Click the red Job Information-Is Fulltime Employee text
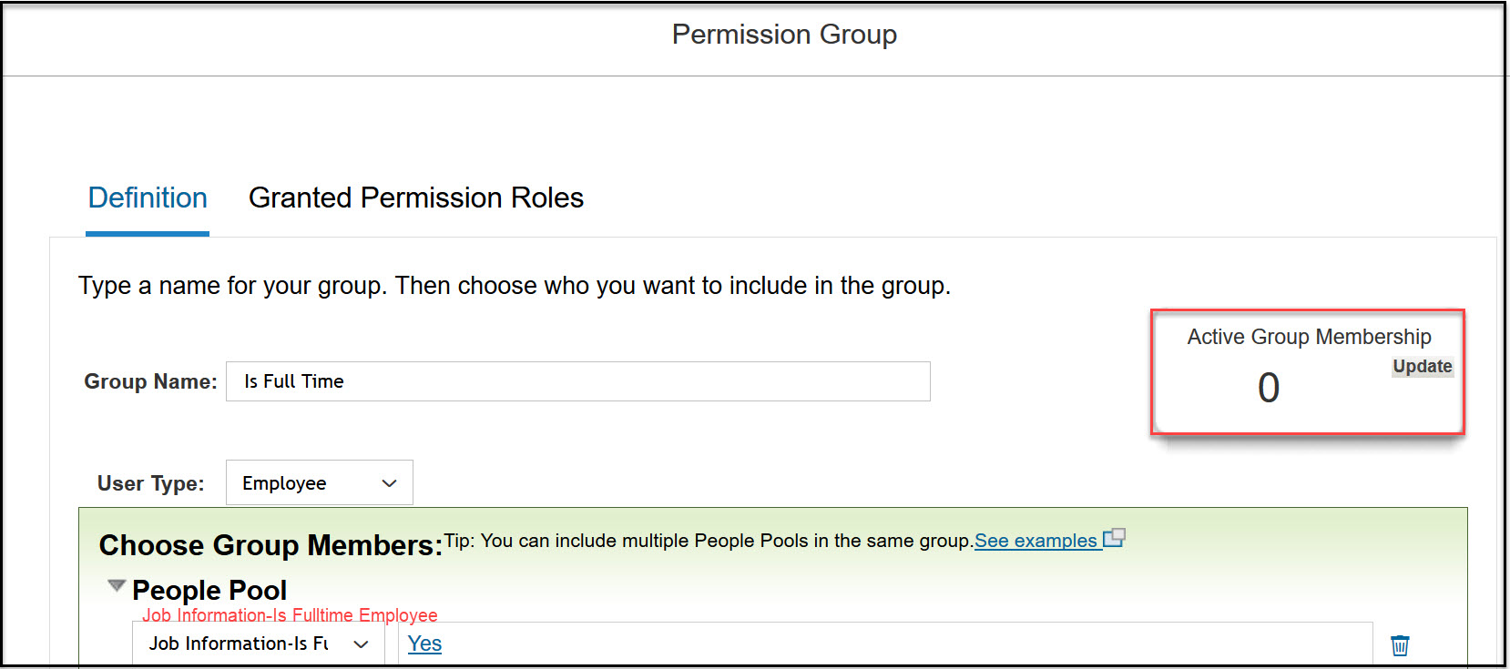This screenshot has width=1510, height=669. 290,615
